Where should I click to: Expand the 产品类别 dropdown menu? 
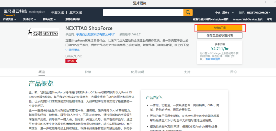tap(10, 19)
